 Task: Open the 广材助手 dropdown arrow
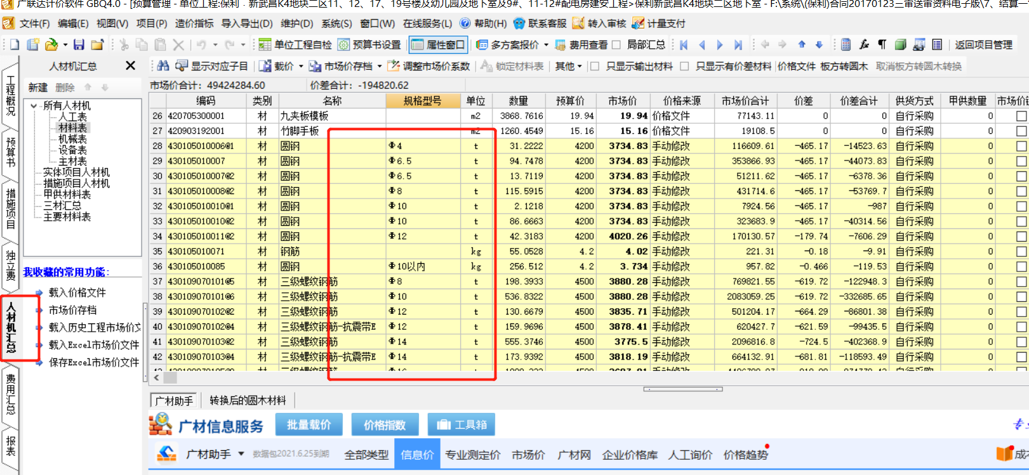point(241,454)
